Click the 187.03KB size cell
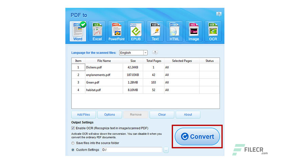This screenshot has height=164, width=283. [133, 75]
